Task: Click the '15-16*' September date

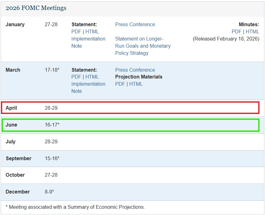Action: (x=52, y=159)
